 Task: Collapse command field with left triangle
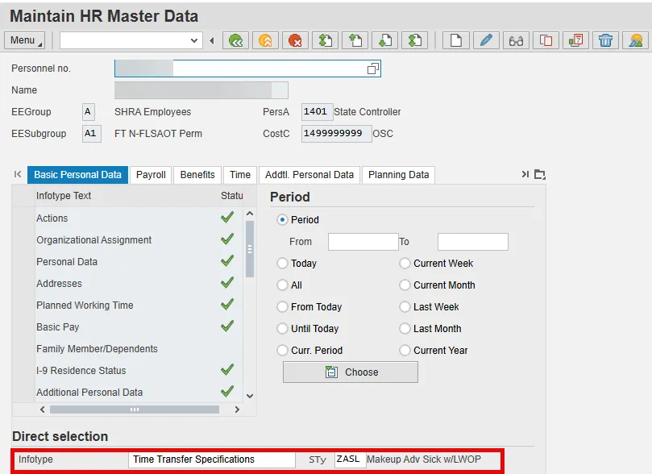[x=212, y=41]
